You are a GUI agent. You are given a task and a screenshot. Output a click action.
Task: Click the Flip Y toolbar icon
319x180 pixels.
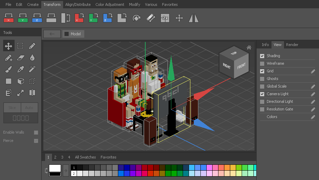pos(23,18)
